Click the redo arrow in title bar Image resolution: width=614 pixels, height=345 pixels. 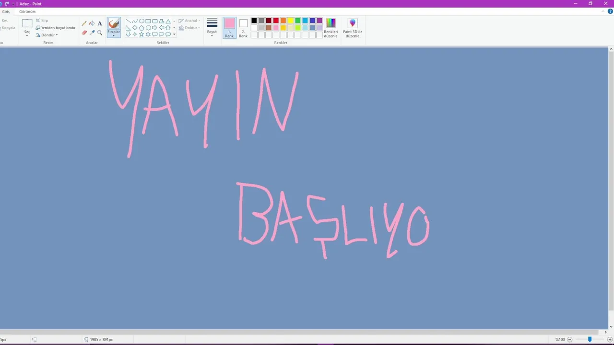coord(7,4)
